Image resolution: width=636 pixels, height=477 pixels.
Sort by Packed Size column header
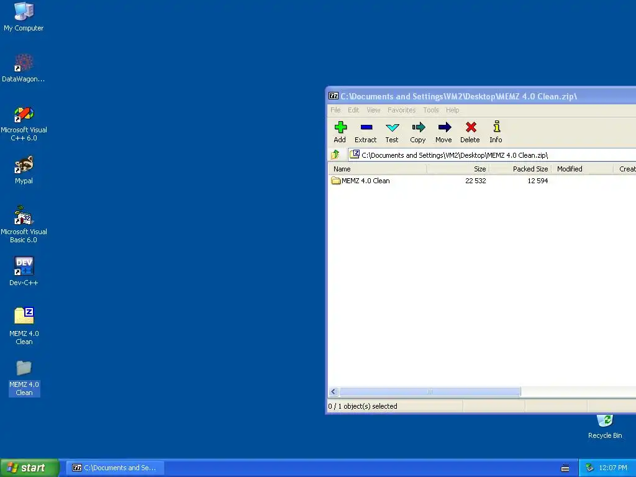pos(521,169)
